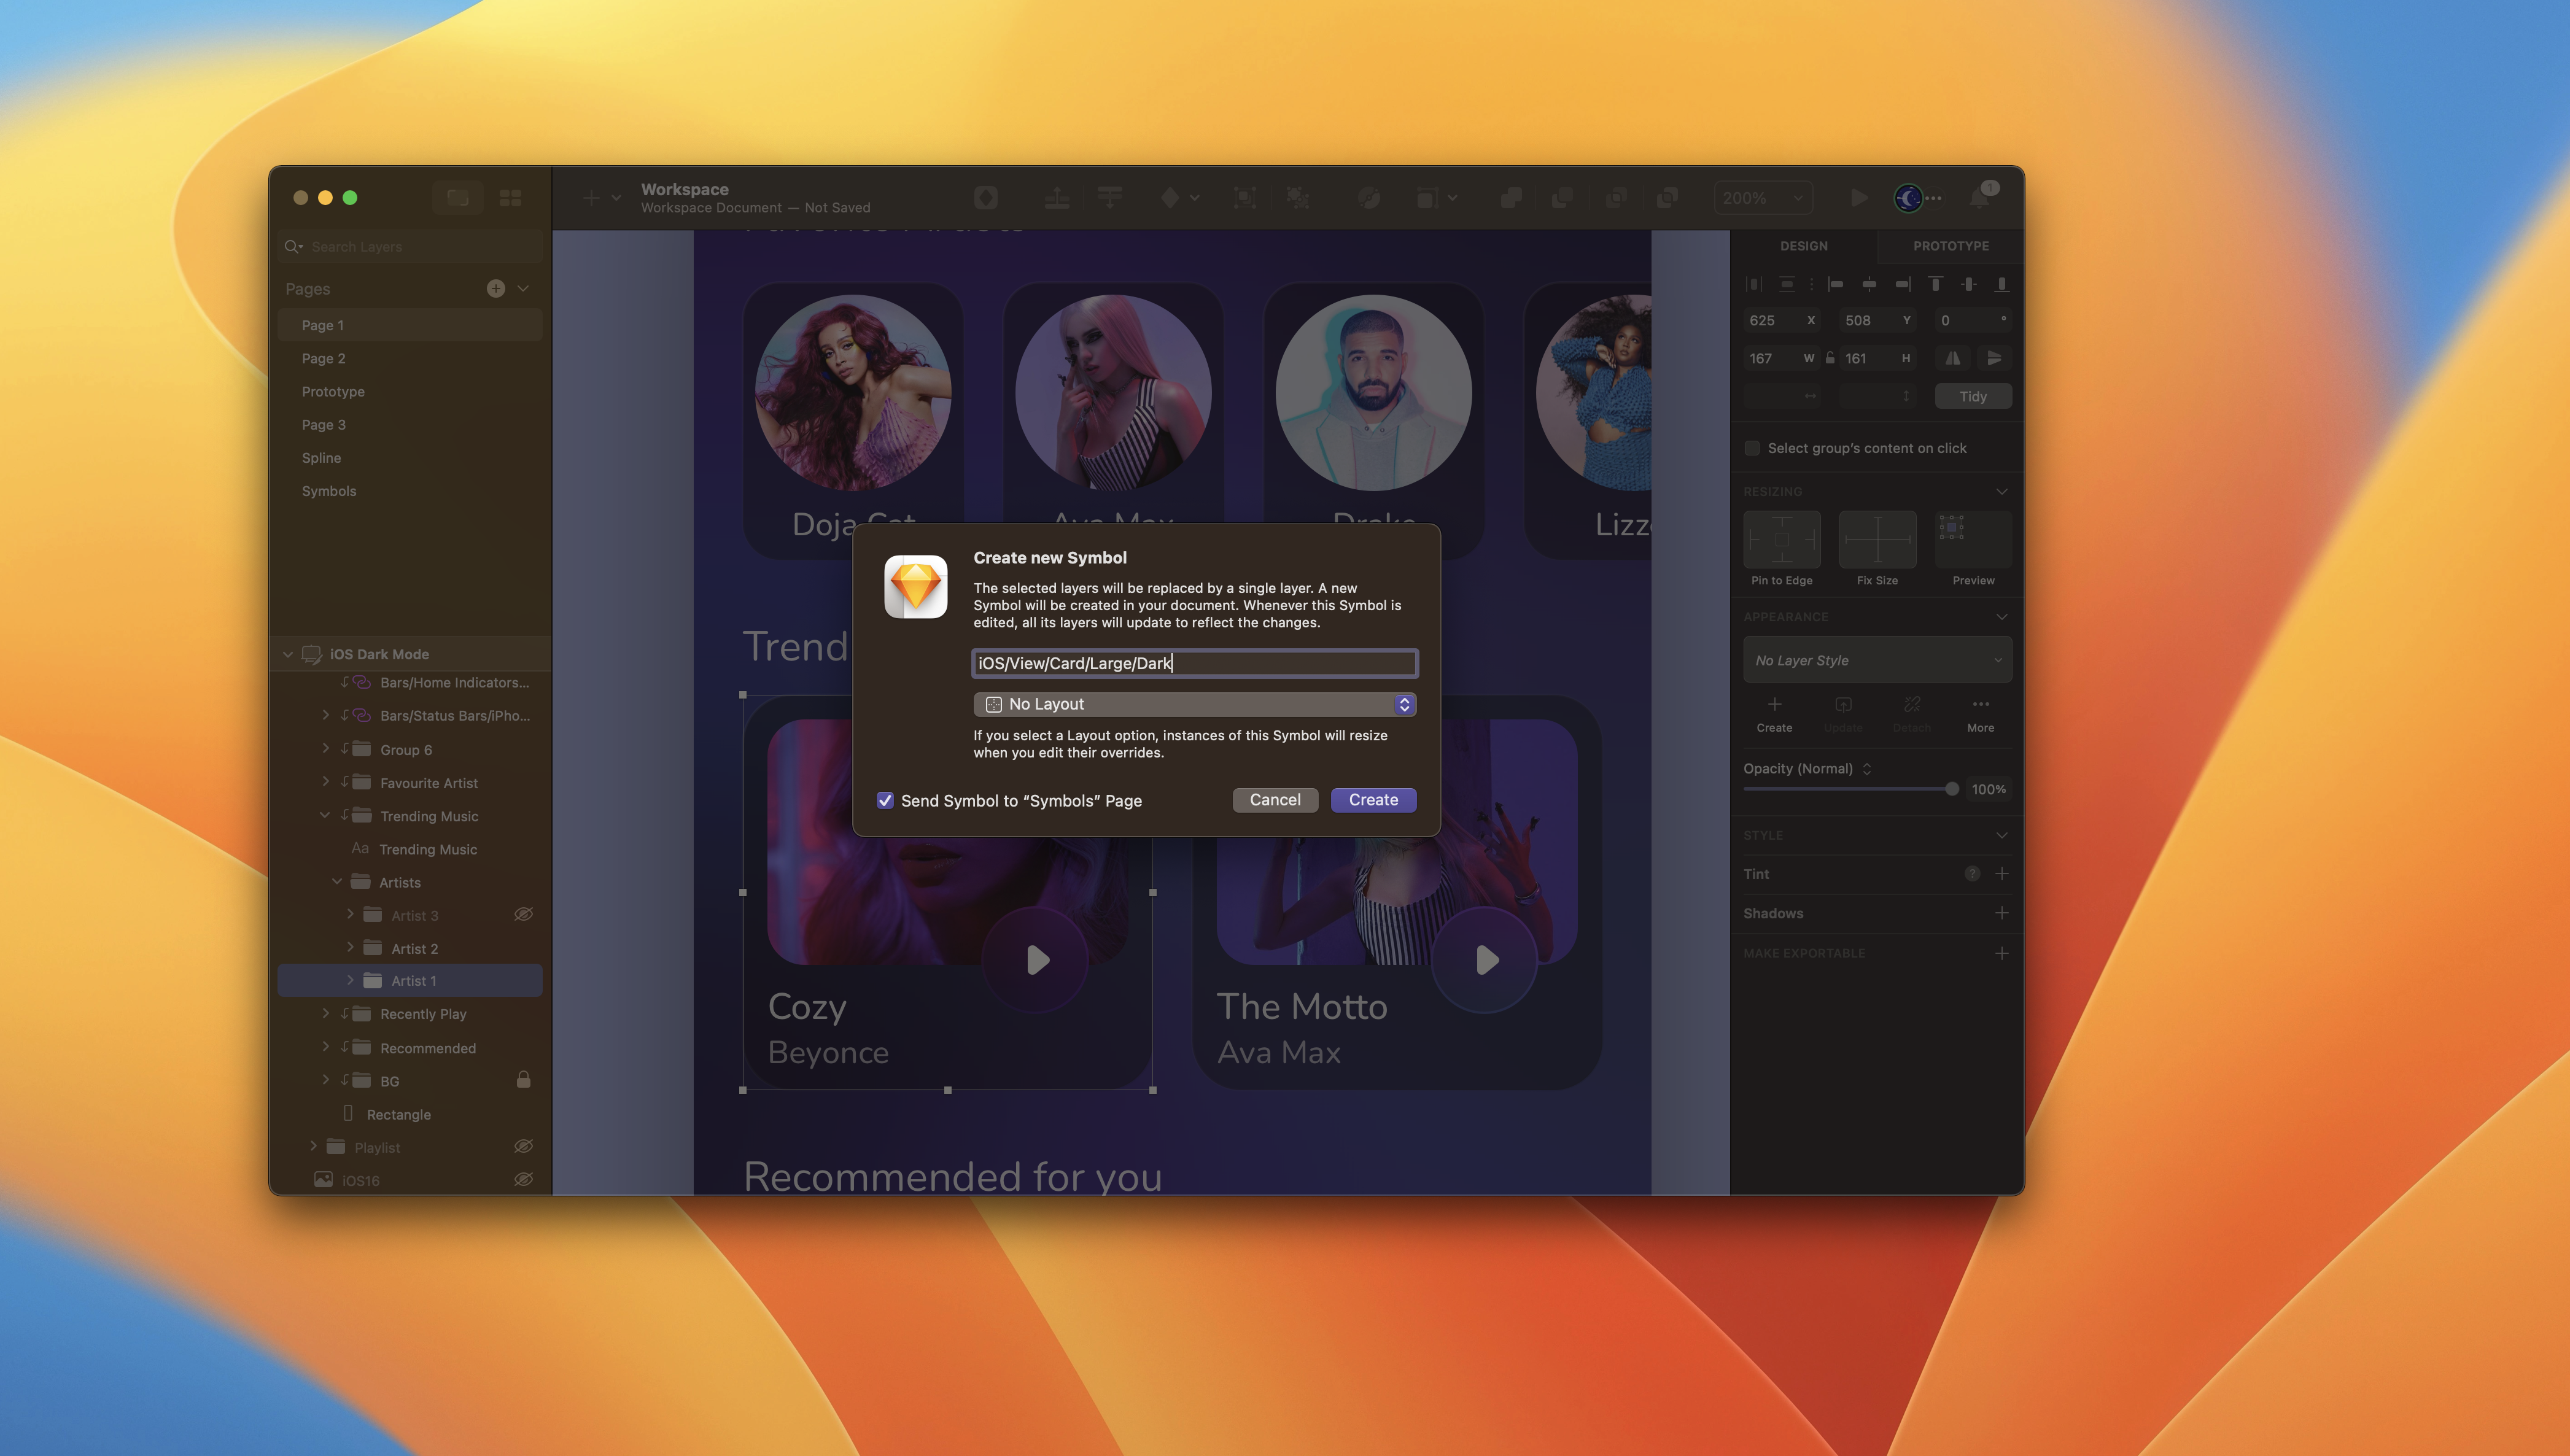The image size is (2570, 1456).
Task: Switch to the Prototype tab
Action: coord(1950,246)
